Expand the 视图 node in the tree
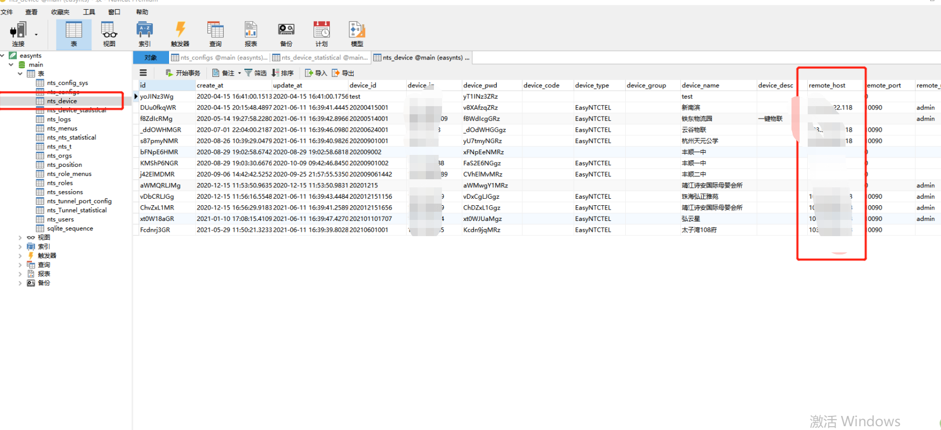 tap(20, 237)
